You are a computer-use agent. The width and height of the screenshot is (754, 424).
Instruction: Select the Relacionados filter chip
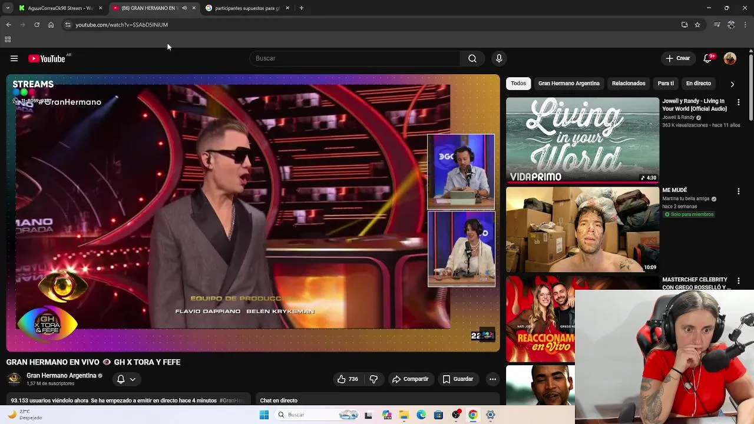click(629, 84)
